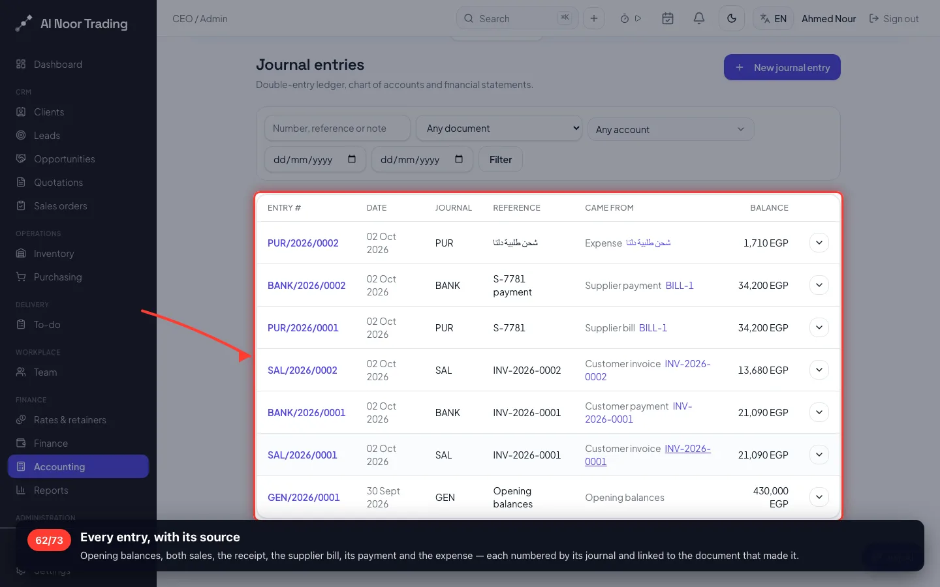Screen dimensions: 940x587
Task: Expand the SAL/2026/0001 entry row
Action: click(x=819, y=455)
